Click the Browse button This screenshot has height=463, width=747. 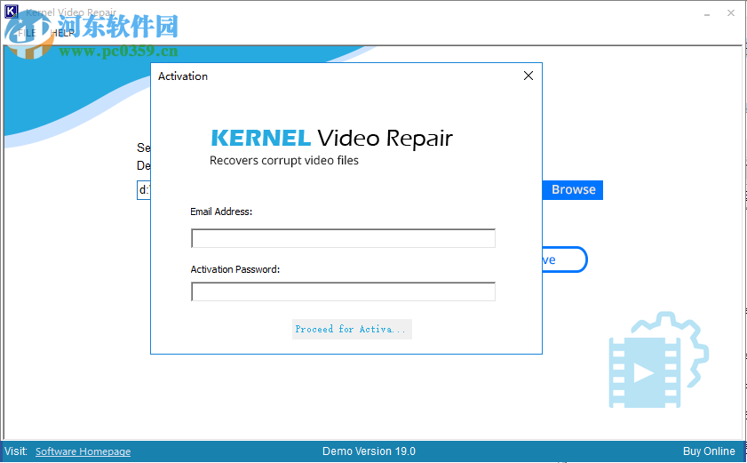[573, 190]
